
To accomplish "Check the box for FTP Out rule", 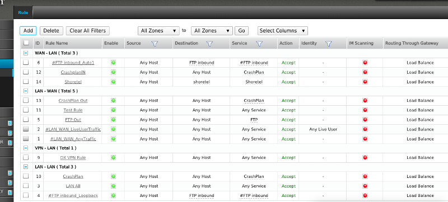I will (26, 119).
